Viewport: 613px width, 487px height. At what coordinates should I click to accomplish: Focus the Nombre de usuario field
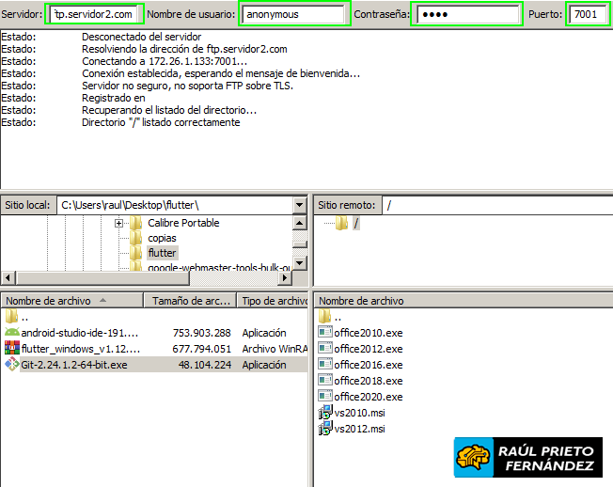tap(293, 15)
